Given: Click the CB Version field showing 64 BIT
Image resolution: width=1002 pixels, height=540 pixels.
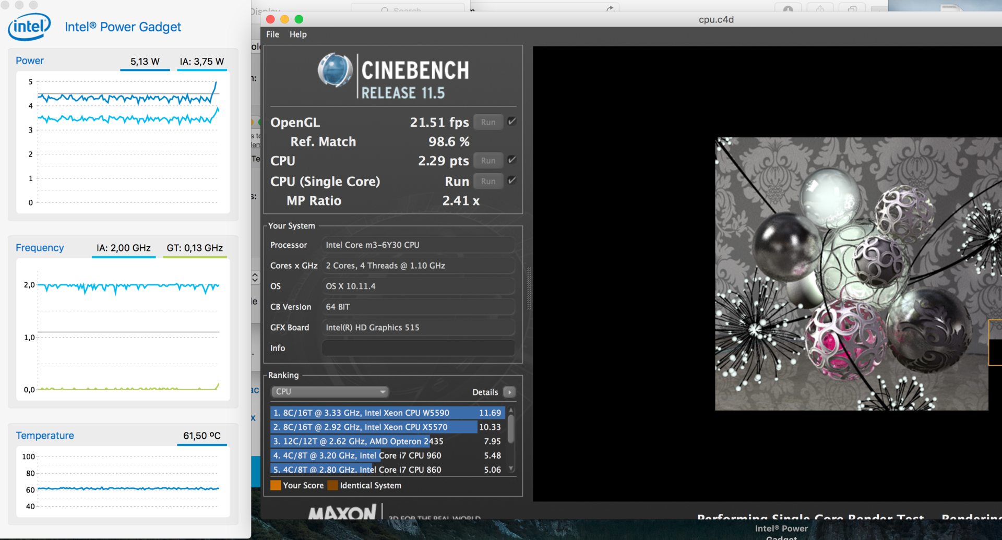Looking at the screenshot, I should pyautogui.click(x=419, y=307).
